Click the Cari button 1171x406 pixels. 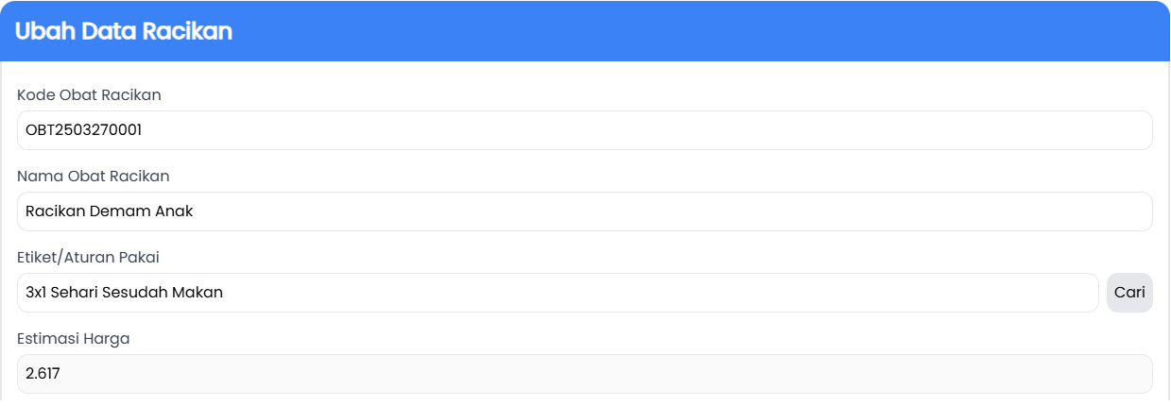tap(1129, 293)
